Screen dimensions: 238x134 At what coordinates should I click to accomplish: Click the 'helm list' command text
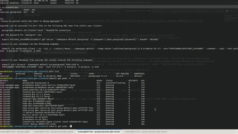[54, 71]
